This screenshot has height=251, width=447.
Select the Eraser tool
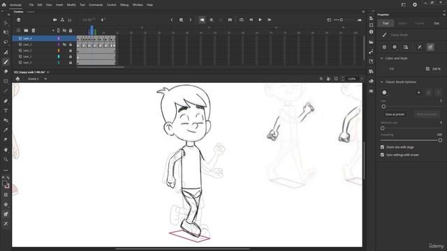tap(6, 71)
